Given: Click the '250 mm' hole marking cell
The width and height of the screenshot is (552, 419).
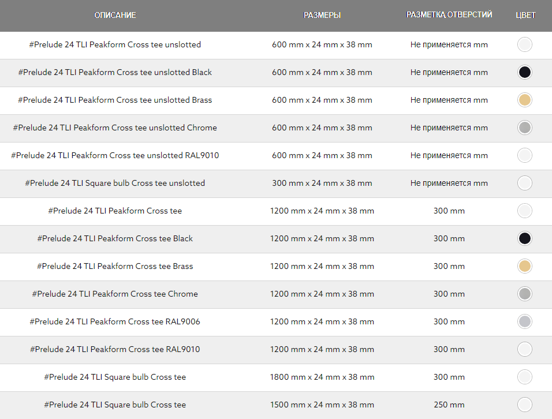Looking at the screenshot, I should point(449,405).
